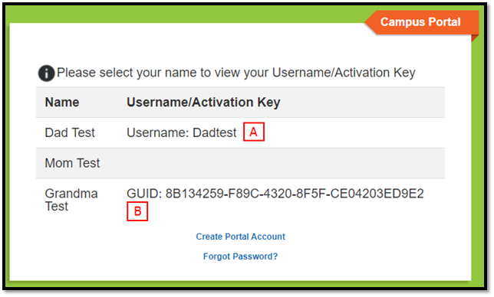Click the red A callout marker
This screenshot has height=297, width=494.
254,132
